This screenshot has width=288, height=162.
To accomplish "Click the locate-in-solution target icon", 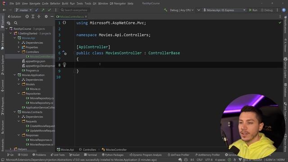I will (27, 17).
